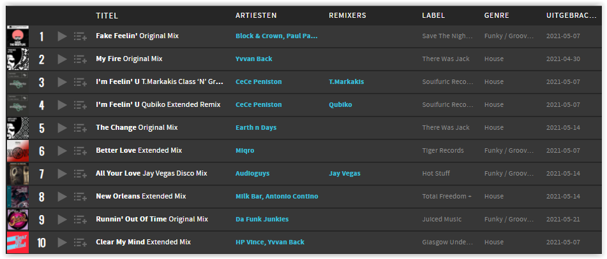Add All Your Love to queue
This screenshot has width=607, height=259.
coord(80,174)
